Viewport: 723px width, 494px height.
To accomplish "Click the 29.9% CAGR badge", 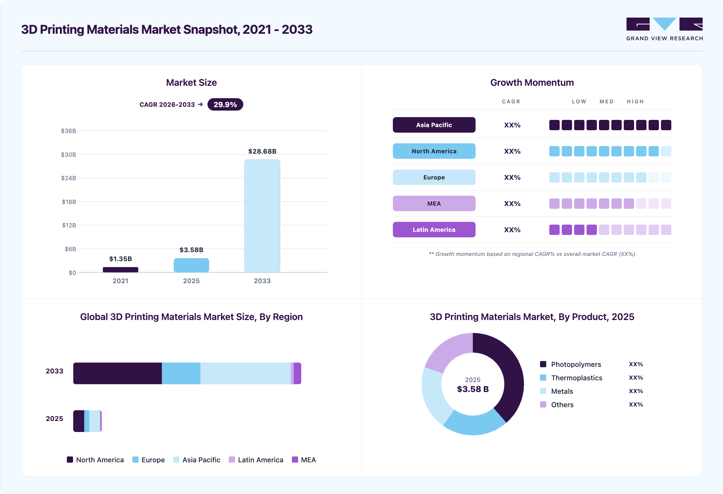I will [225, 104].
